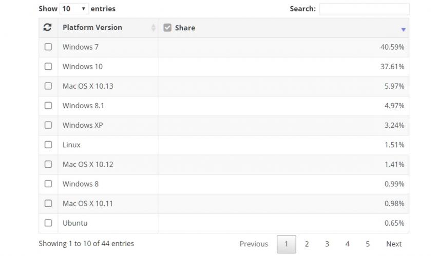Open page 3 in pagination
The height and width of the screenshot is (256, 439).
pyautogui.click(x=327, y=244)
